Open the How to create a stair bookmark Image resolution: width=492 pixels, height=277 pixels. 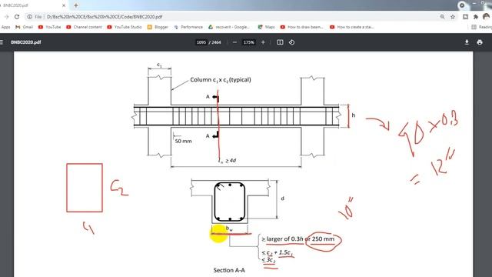[x=352, y=27]
